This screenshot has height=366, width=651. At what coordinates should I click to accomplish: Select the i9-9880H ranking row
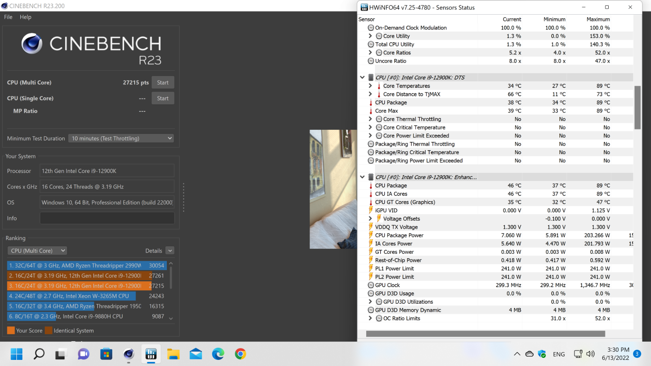(87, 316)
